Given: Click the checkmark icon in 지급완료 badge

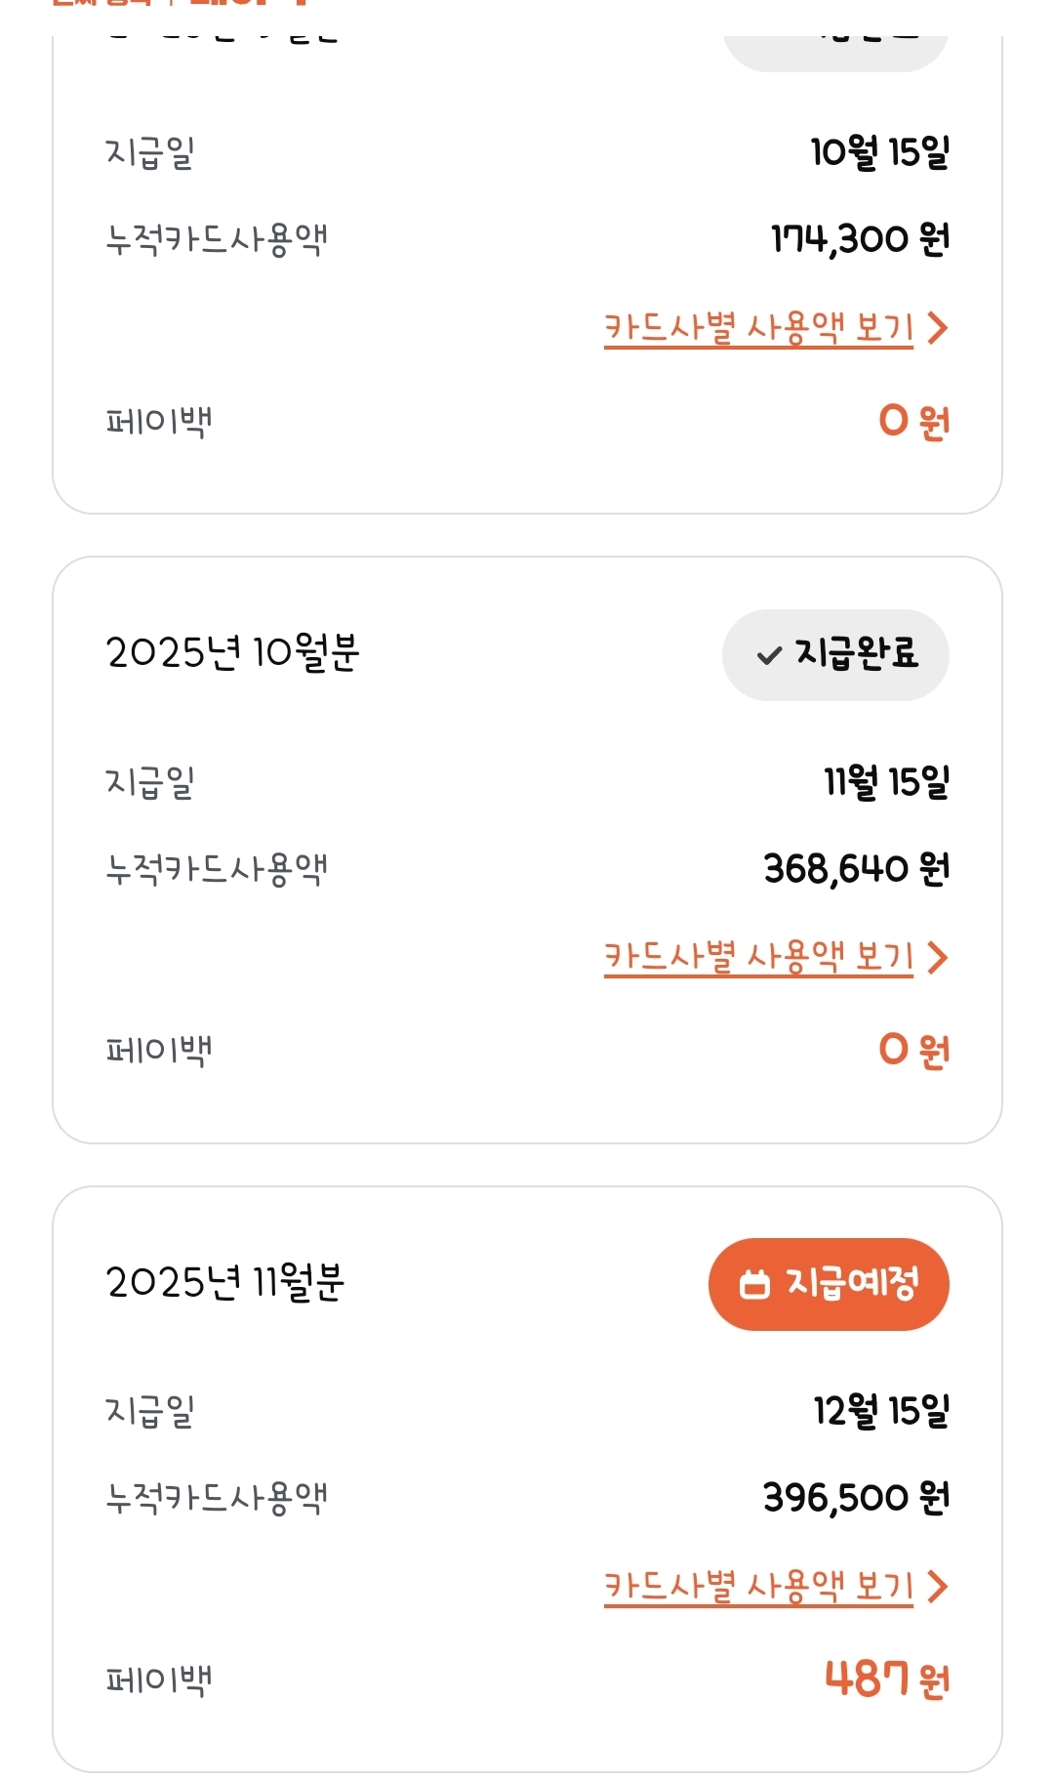Looking at the screenshot, I should [769, 656].
